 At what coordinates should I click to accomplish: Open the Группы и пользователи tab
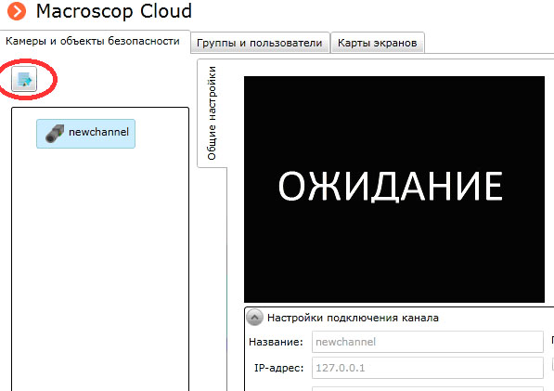click(x=260, y=43)
